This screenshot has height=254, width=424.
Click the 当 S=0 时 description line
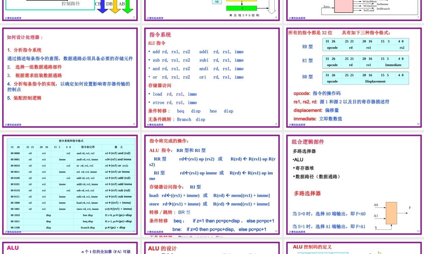329,214
